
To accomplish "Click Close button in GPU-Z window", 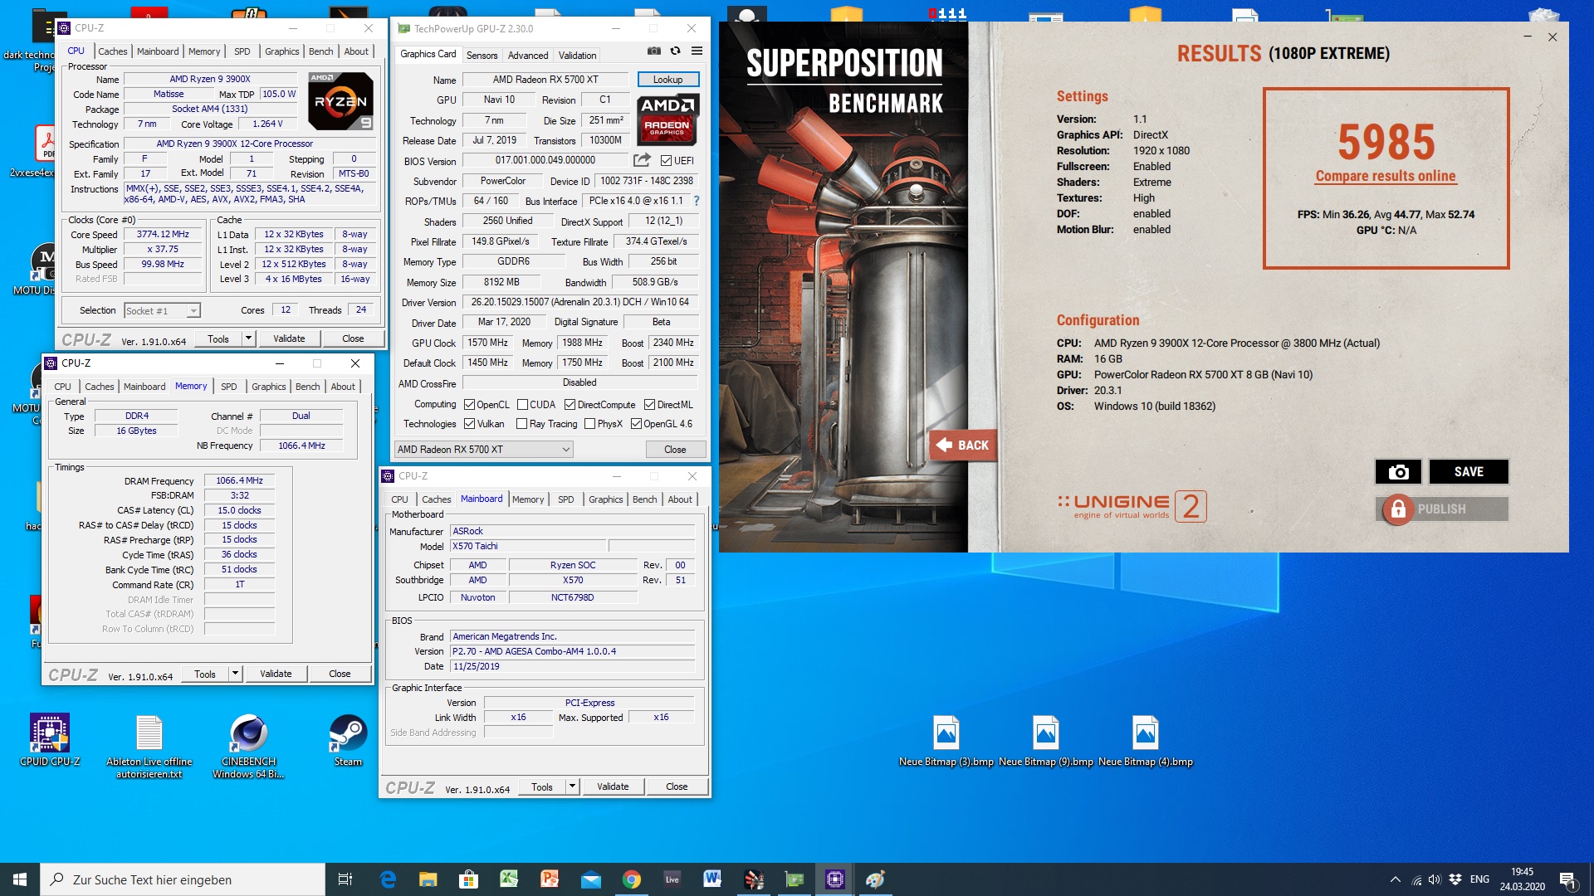I will 675,450.
